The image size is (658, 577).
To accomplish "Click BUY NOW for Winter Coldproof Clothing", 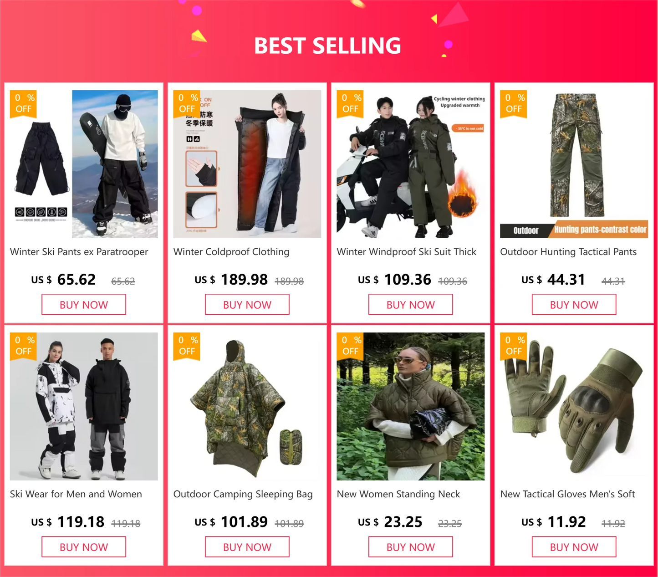I will pyautogui.click(x=247, y=305).
